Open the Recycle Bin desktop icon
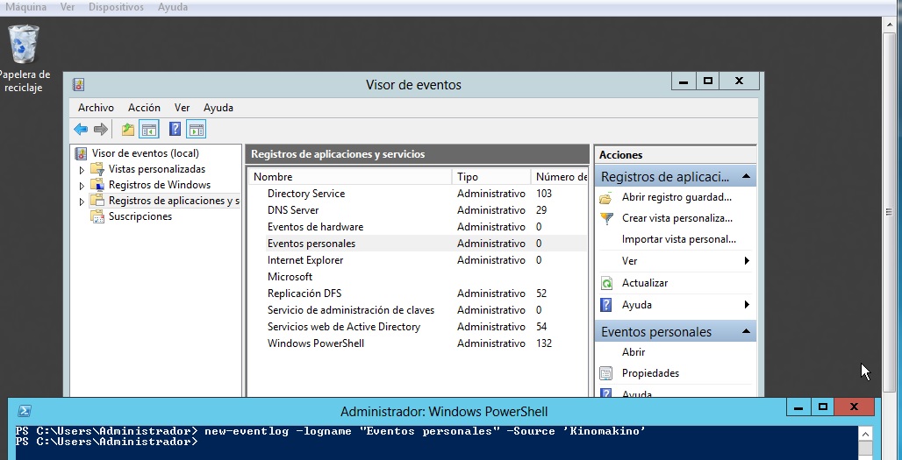The height and width of the screenshot is (460, 902). (24, 44)
